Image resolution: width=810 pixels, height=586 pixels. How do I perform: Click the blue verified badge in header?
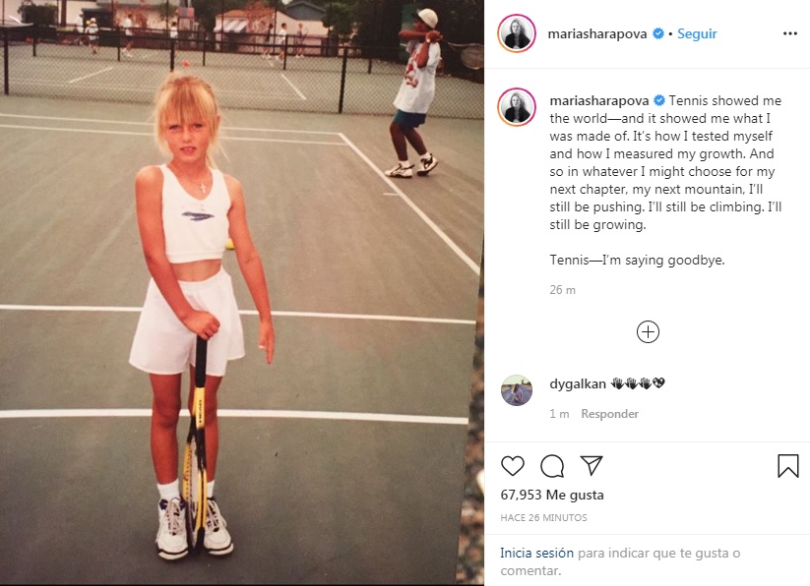pos(658,33)
